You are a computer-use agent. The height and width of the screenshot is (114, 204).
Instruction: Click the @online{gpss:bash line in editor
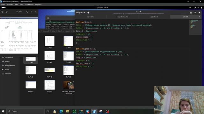pyautogui.click(x=86, y=49)
